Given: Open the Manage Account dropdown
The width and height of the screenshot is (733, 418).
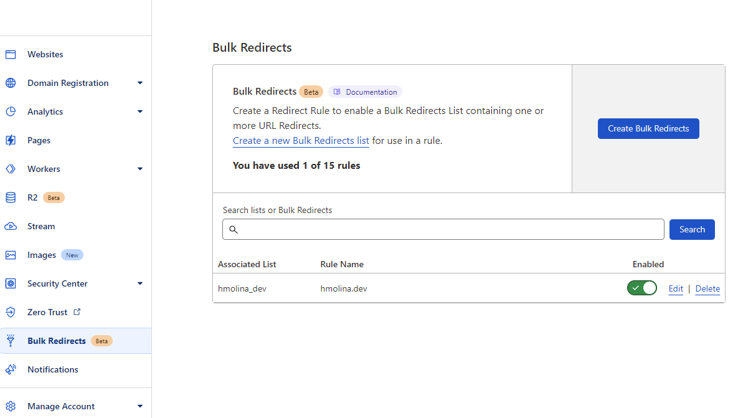Looking at the screenshot, I should tap(140, 406).
